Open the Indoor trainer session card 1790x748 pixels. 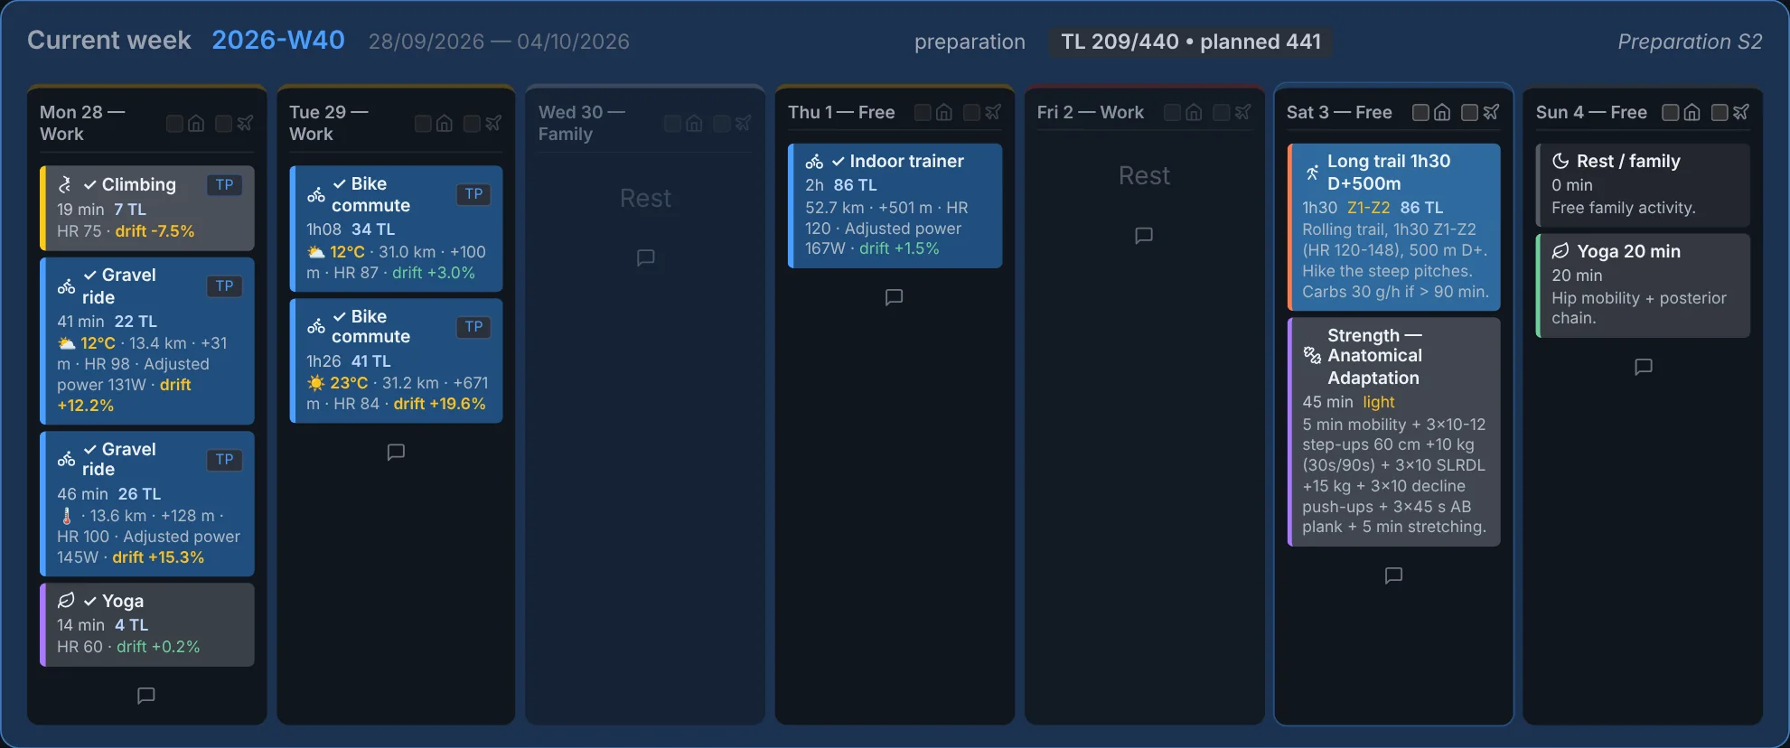895,206
